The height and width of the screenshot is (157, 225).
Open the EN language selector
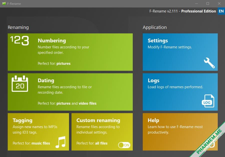(221, 11)
